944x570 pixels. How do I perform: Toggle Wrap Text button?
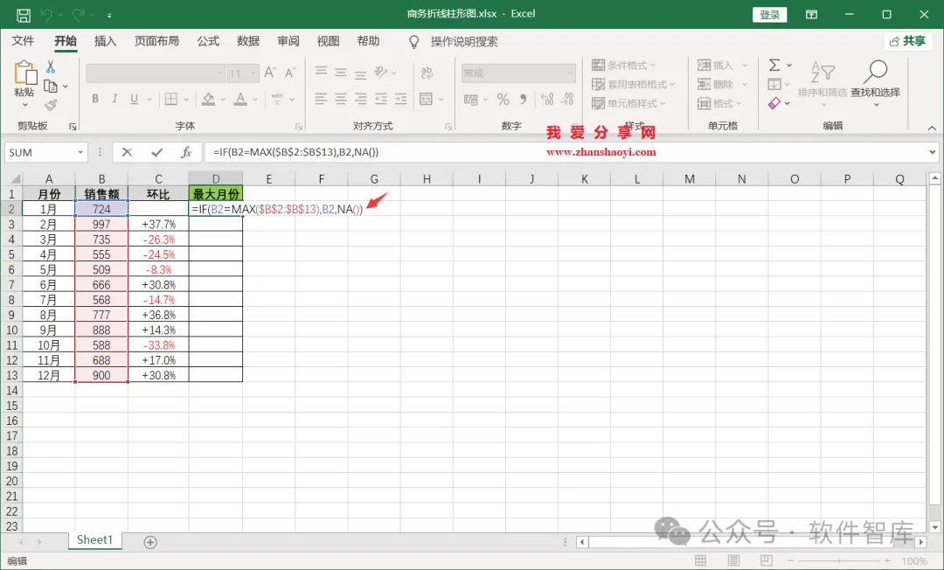click(x=427, y=73)
